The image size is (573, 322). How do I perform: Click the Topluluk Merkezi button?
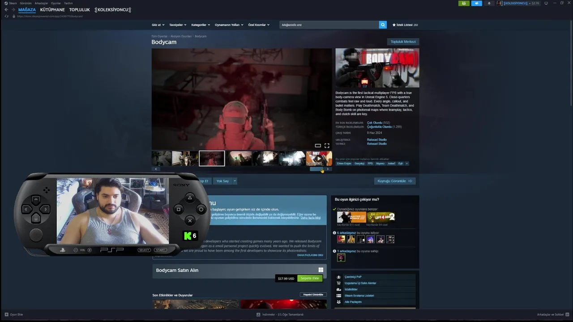coord(403,42)
